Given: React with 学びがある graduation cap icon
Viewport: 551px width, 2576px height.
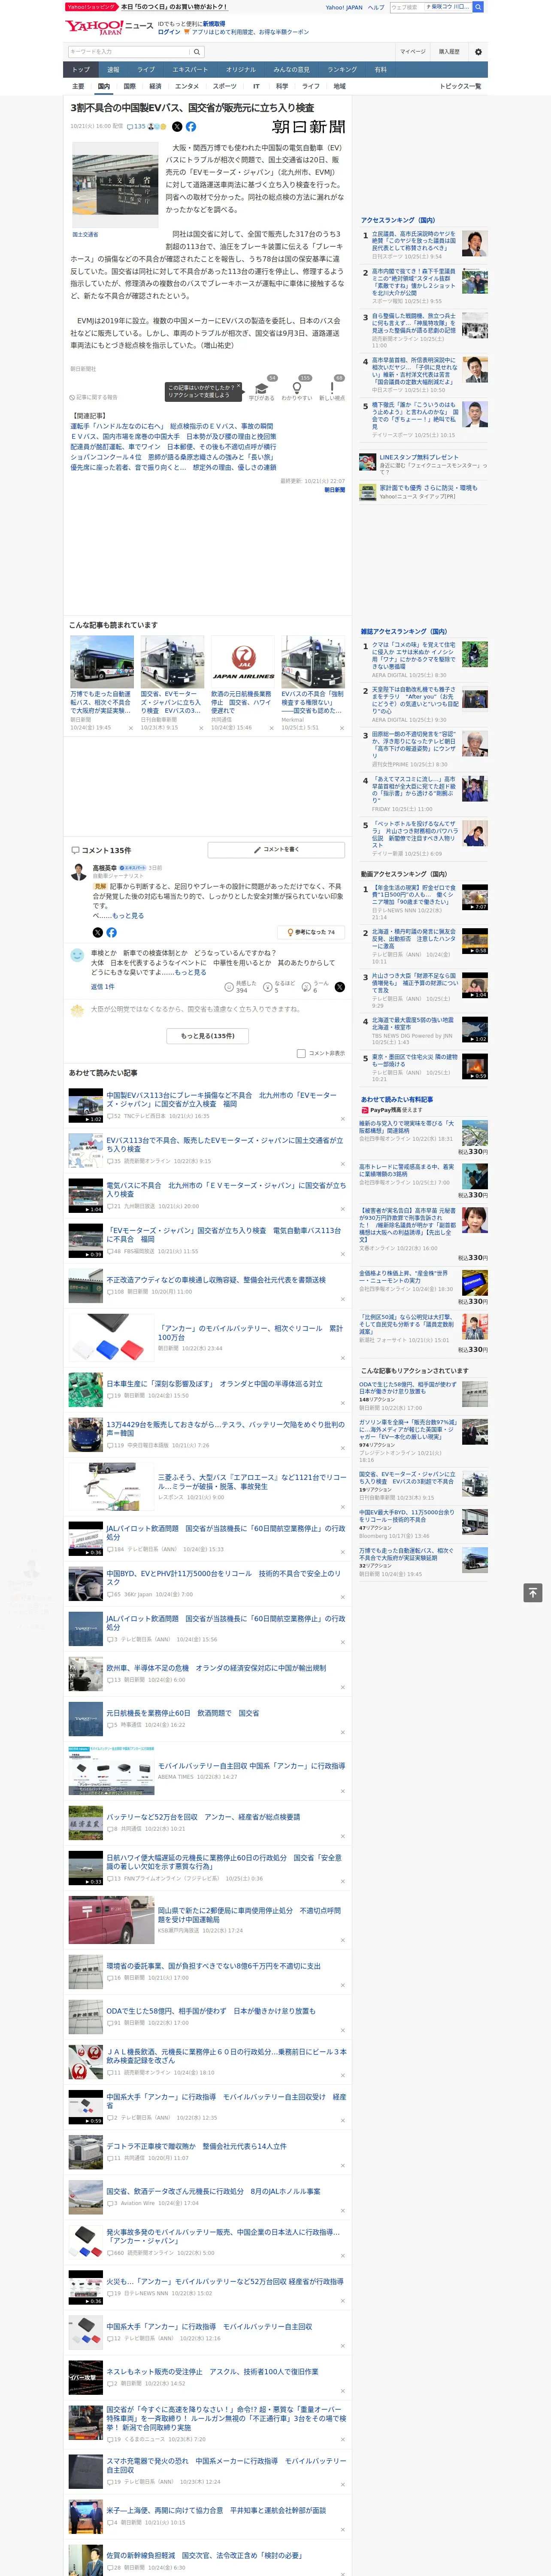Looking at the screenshot, I should [x=262, y=389].
